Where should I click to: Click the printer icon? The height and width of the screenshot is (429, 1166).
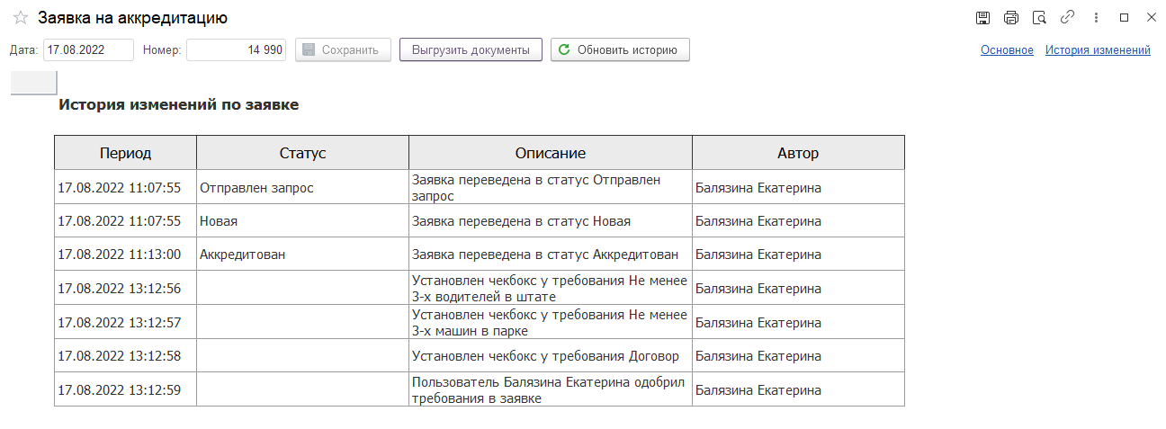click(x=1011, y=17)
